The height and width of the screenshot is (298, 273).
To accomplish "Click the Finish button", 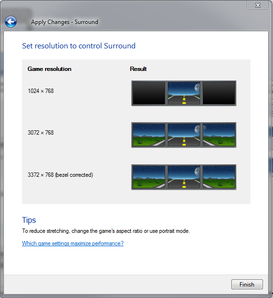I will [x=247, y=284].
